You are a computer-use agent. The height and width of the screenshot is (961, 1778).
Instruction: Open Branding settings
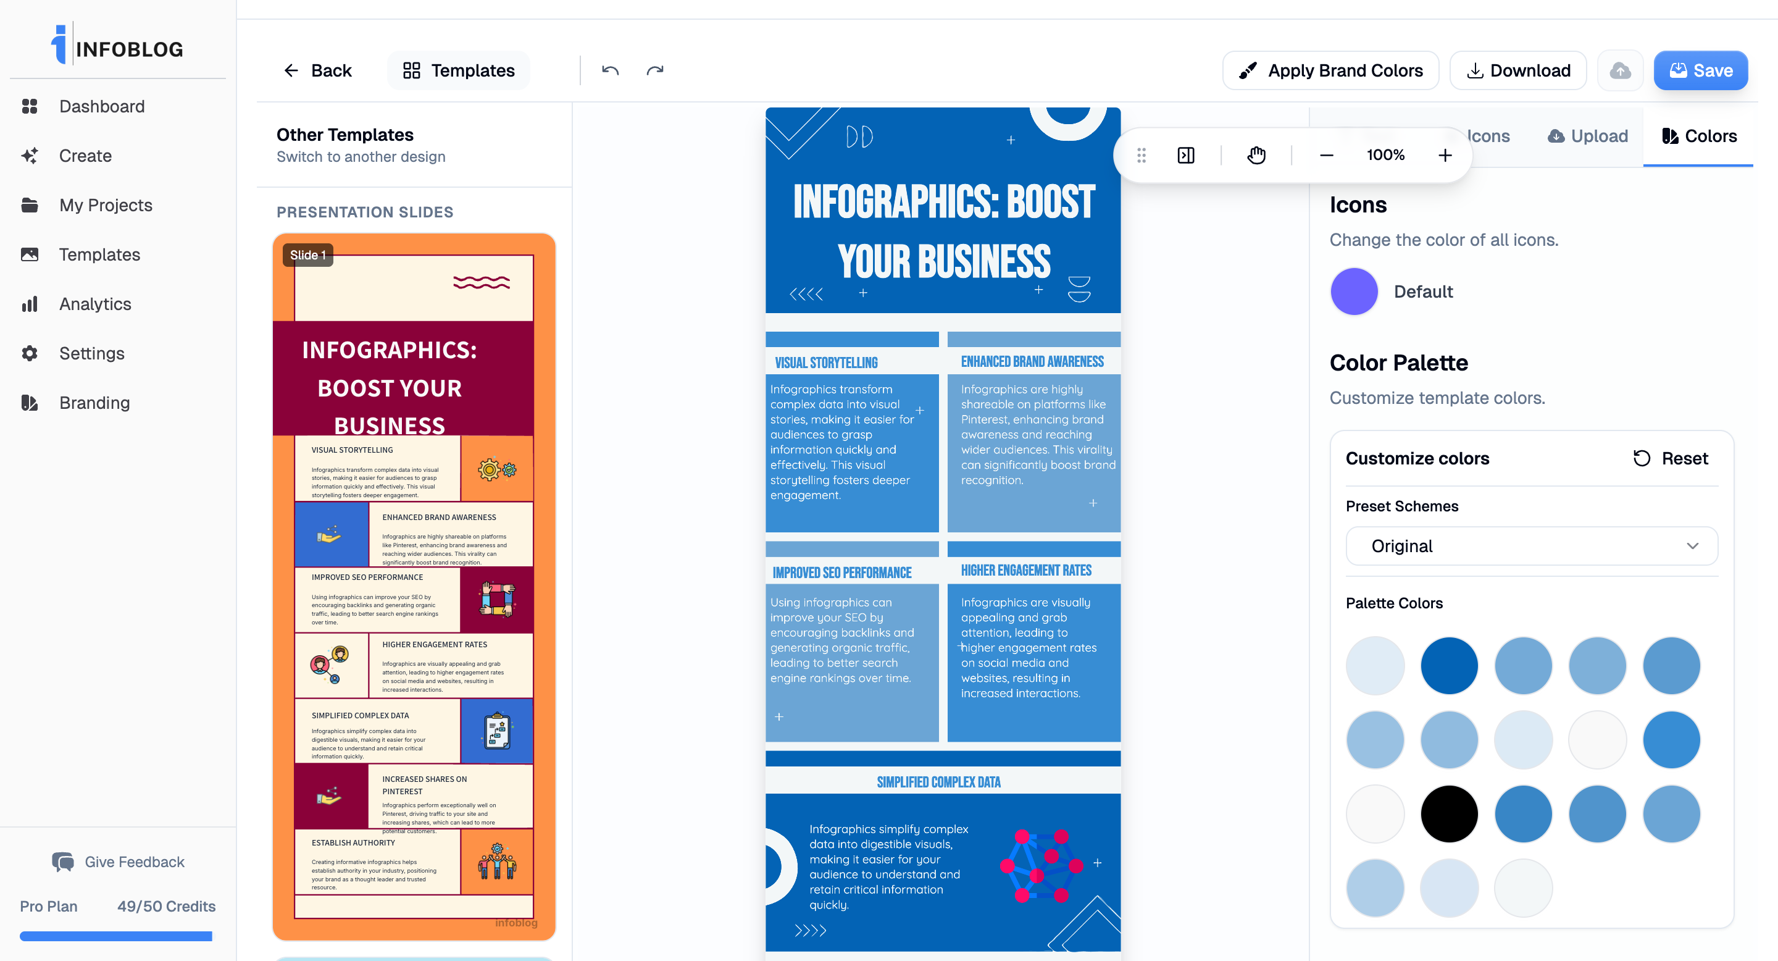[x=94, y=403]
